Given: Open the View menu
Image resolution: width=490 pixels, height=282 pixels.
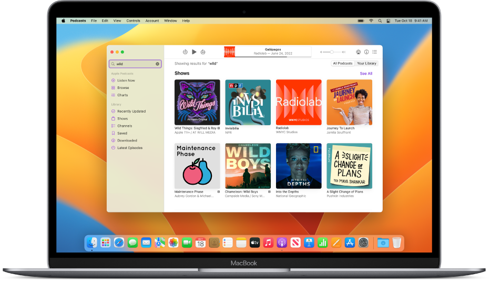Looking at the screenshot, I should coord(117,21).
